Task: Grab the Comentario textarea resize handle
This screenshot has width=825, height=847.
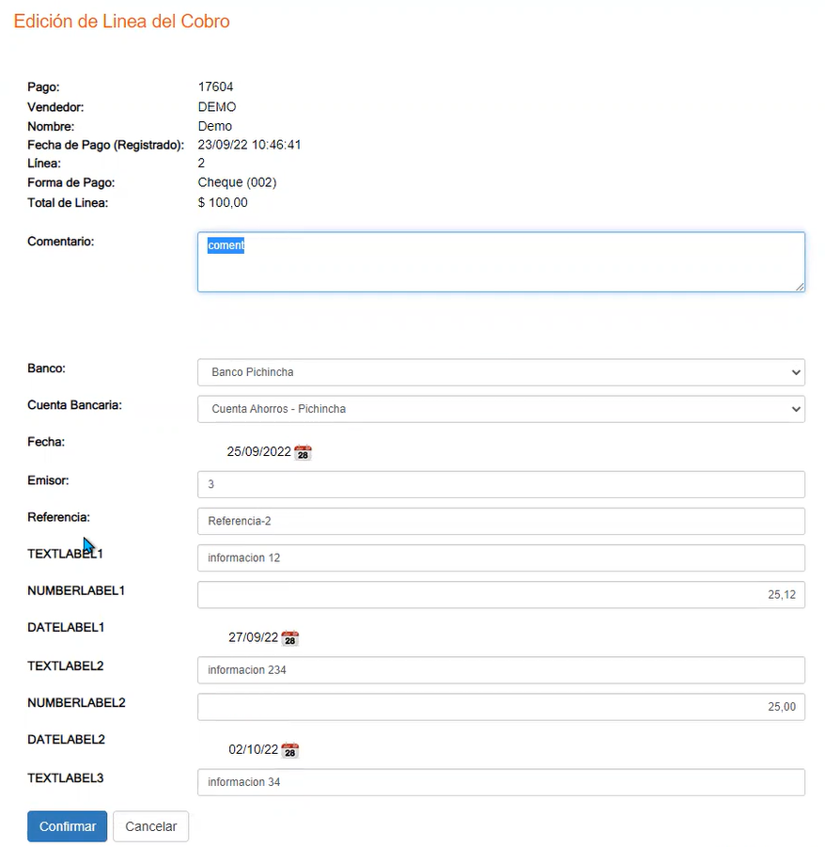Action: pos(800,287)
